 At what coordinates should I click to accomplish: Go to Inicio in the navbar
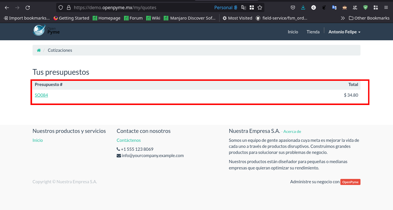293,32
